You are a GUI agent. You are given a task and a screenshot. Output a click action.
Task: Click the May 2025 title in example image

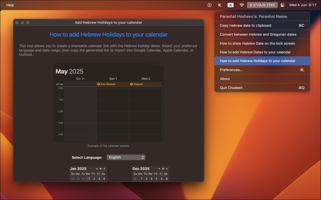click(69, 72)
